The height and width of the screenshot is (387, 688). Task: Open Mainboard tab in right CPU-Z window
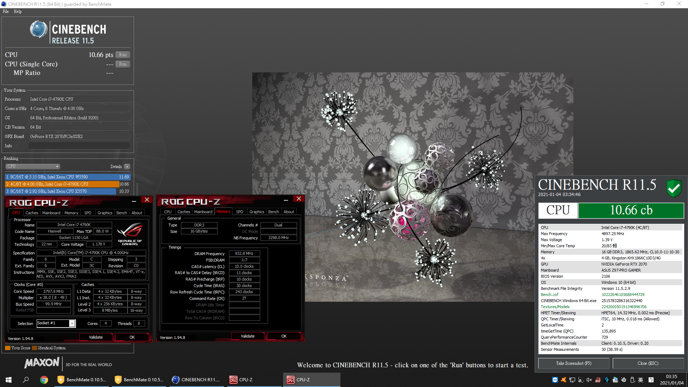tap(203, 212)
